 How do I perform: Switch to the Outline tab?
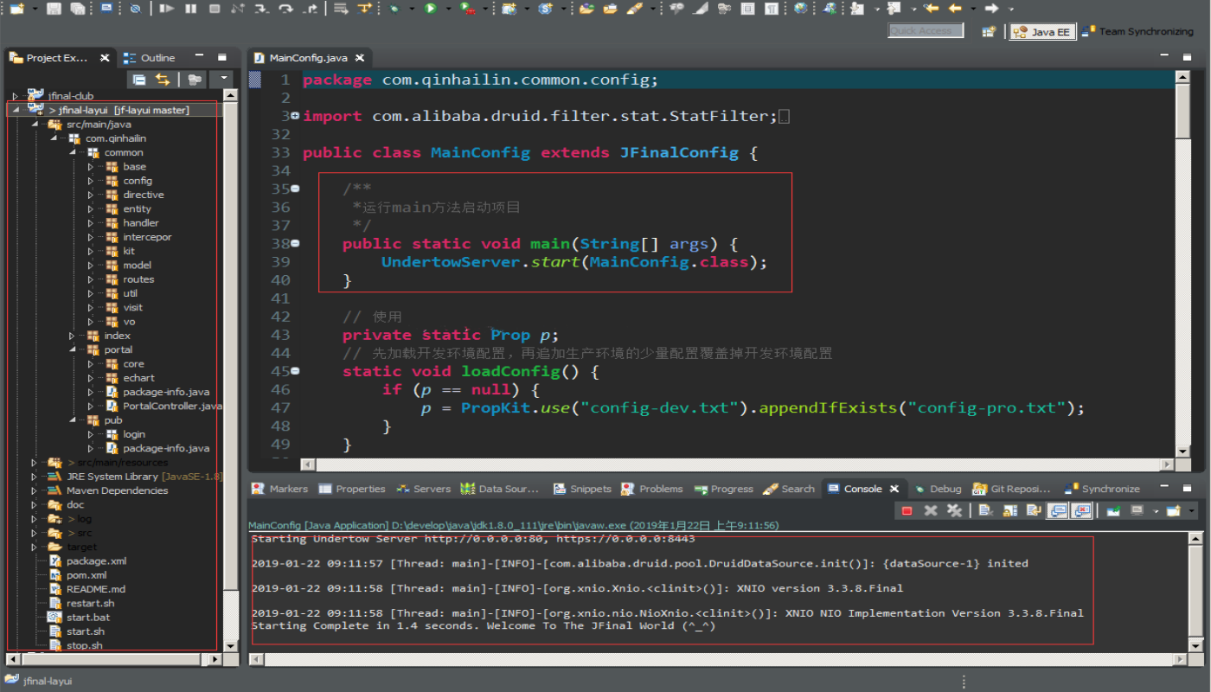click(x=150, y=58)
